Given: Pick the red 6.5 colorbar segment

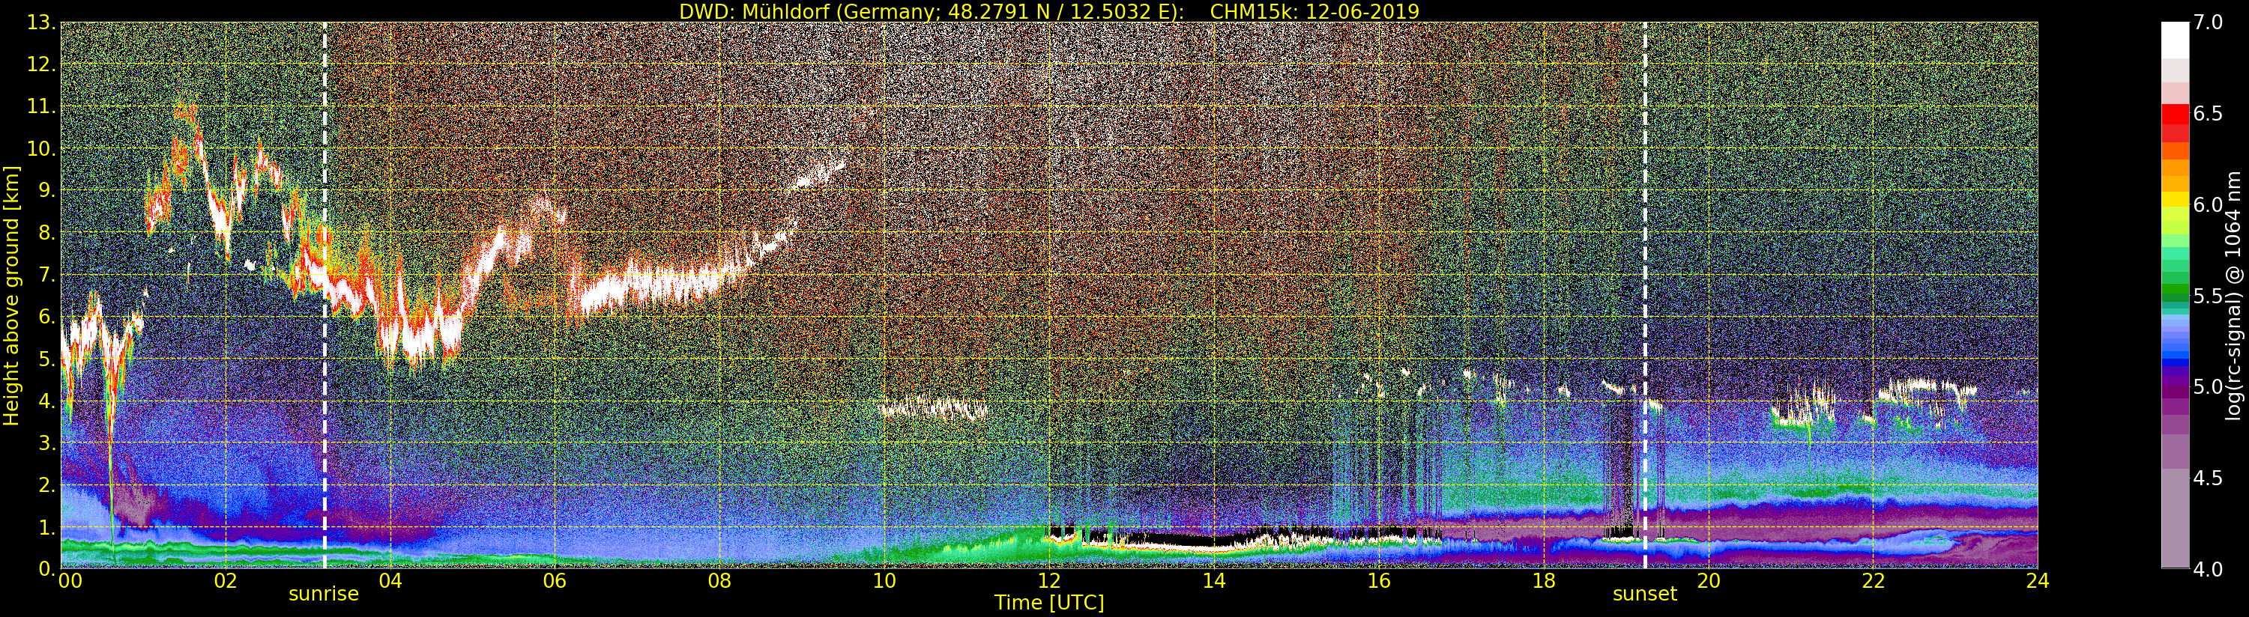Looking at the screenshot, I should click(2176, 115).
